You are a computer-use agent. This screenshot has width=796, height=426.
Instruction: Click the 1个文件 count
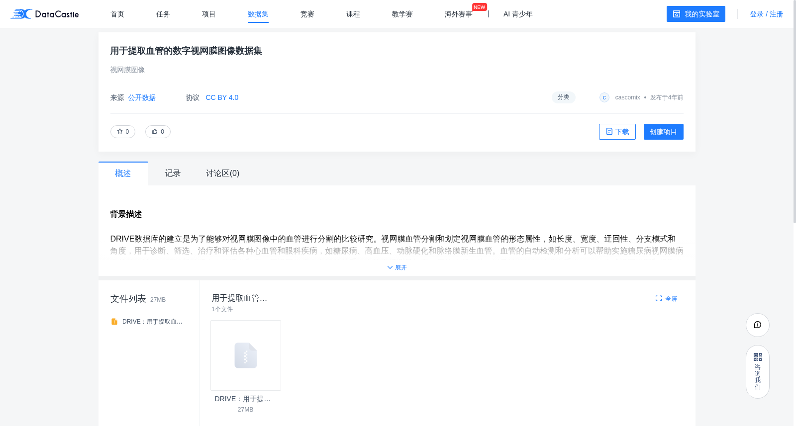coord(222,309)
